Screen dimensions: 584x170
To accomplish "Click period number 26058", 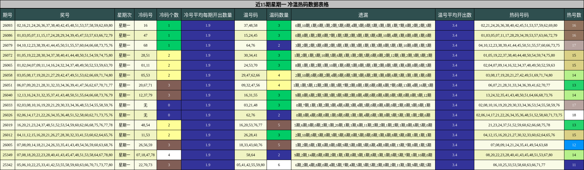I will click(7, 75).
